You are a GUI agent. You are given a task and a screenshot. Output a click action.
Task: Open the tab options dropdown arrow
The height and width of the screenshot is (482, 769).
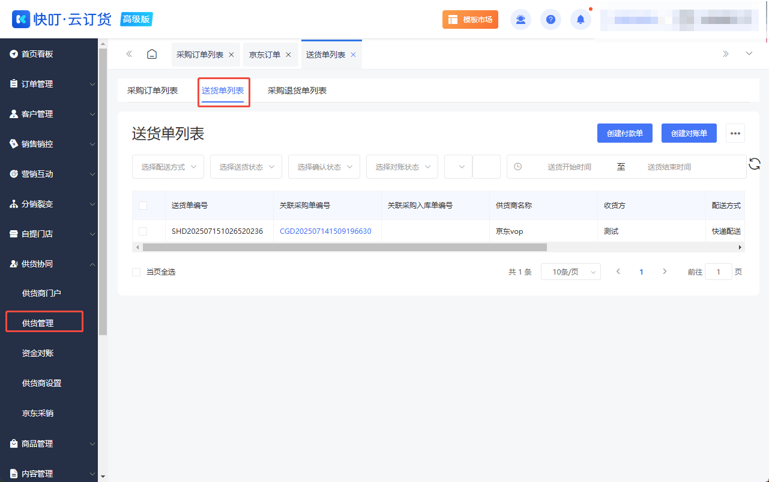click(x=749, y=53)
